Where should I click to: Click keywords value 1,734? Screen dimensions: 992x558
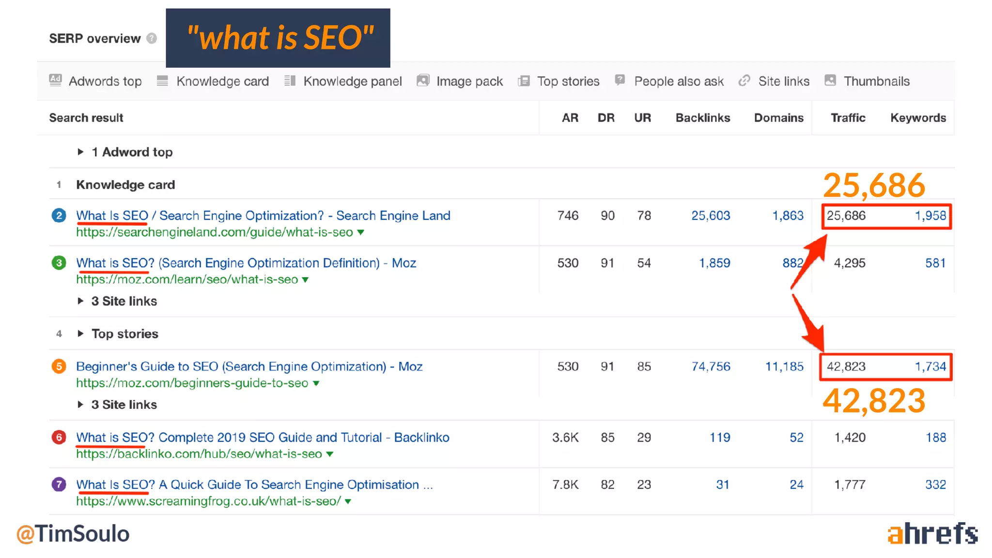click(x=930, y=367)
